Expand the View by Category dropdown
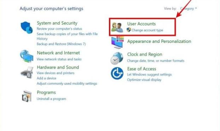The height and width of the screenshot is (131, 220). click(x=189, y=8)
